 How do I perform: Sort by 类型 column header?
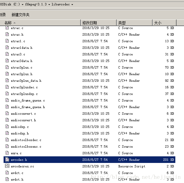point(135,23)
